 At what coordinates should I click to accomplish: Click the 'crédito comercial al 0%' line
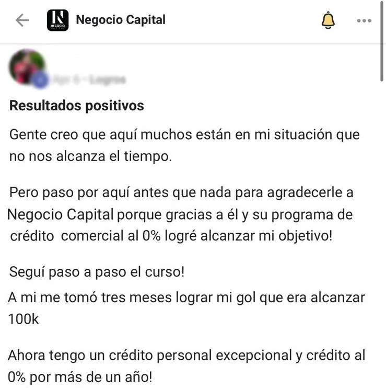(x=171, y=236)
